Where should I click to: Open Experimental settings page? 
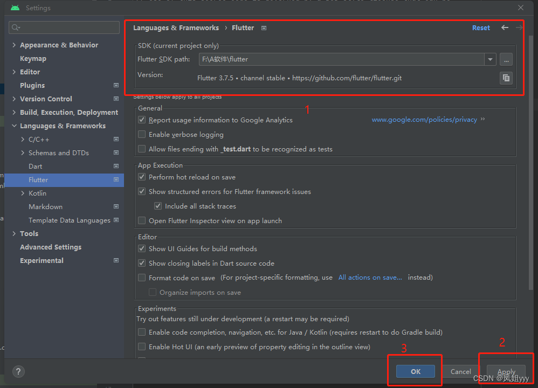(x=42, y=260)
